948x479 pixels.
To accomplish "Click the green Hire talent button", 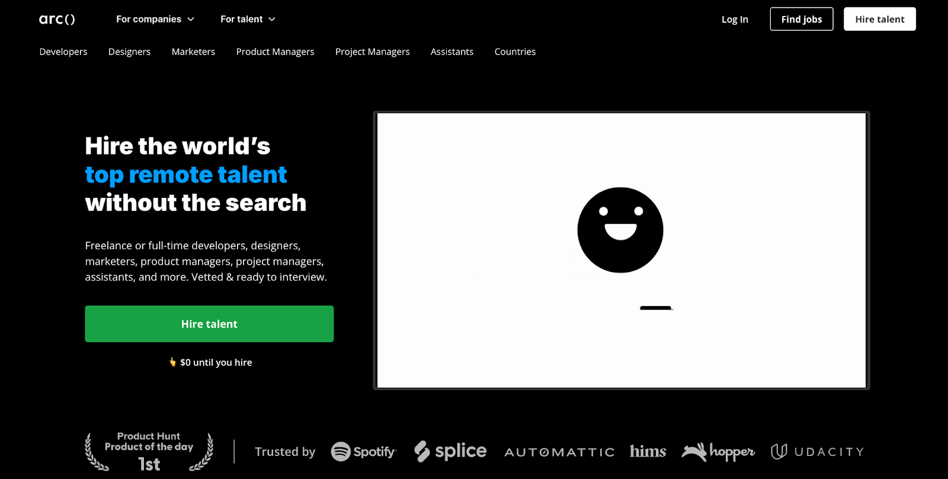I will click(x=209, y=324).
